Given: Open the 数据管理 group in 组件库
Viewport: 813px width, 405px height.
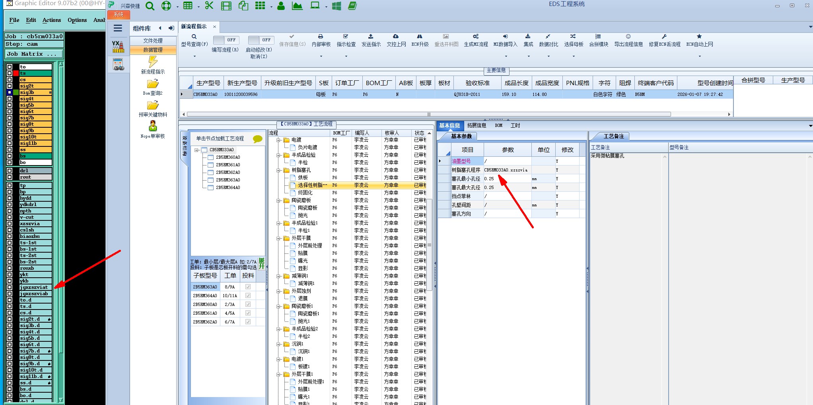Looking at the screenshot, I should 153,50.
